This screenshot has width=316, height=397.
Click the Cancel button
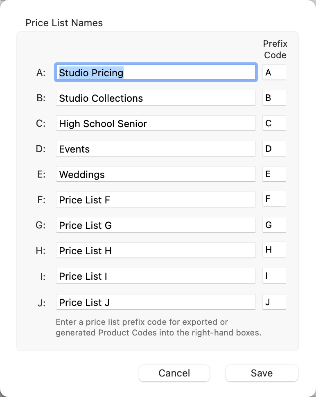174,373
